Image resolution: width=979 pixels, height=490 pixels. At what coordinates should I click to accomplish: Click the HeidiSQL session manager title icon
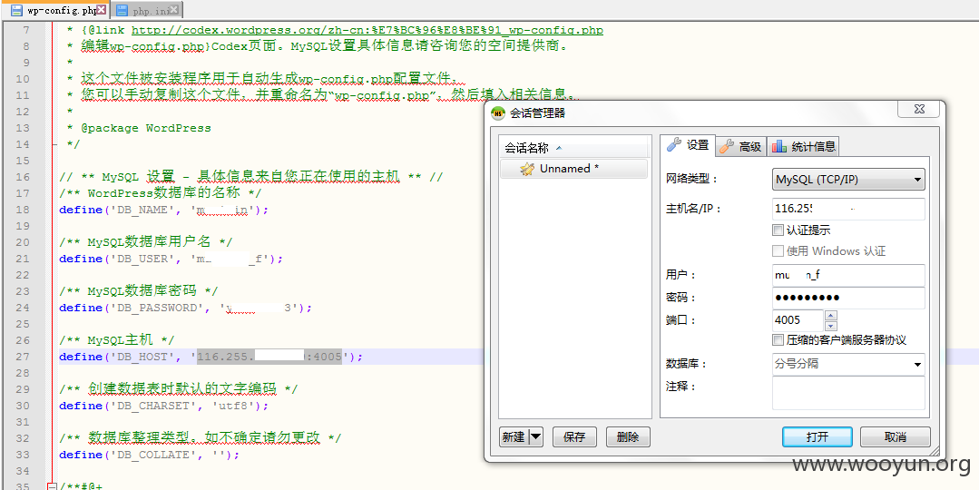tap(497, 113)
